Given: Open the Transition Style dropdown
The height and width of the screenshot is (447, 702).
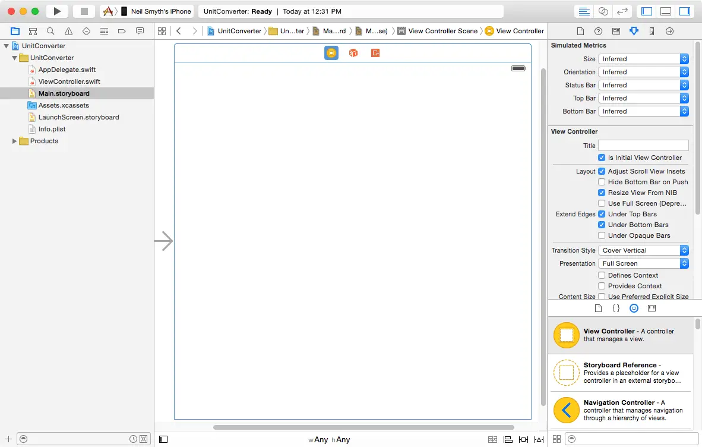Looking at the screenshot, I should [x=643, y=250].
